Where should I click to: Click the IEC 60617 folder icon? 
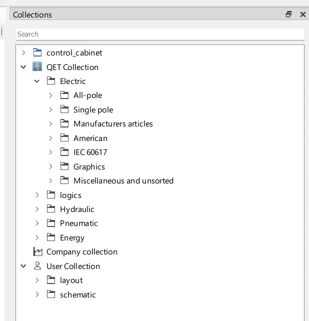[x=64, y=152]
